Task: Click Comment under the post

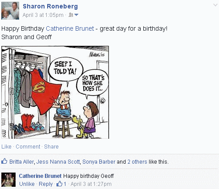Action: pyautogui.click(x=28, y=147)
